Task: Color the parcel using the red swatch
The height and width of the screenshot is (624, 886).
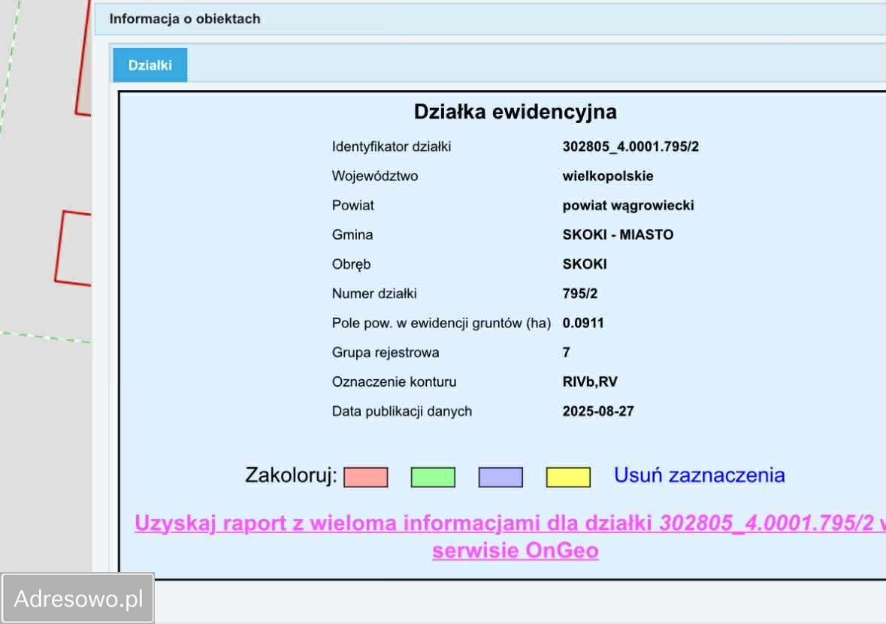Action: pos(364,477)
